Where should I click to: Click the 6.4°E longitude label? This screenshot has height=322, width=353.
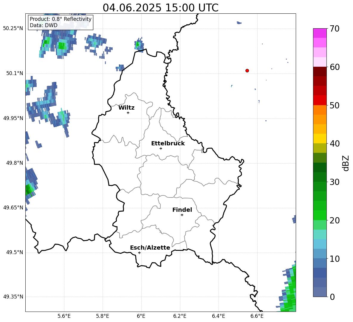click(x=218, y=316)
